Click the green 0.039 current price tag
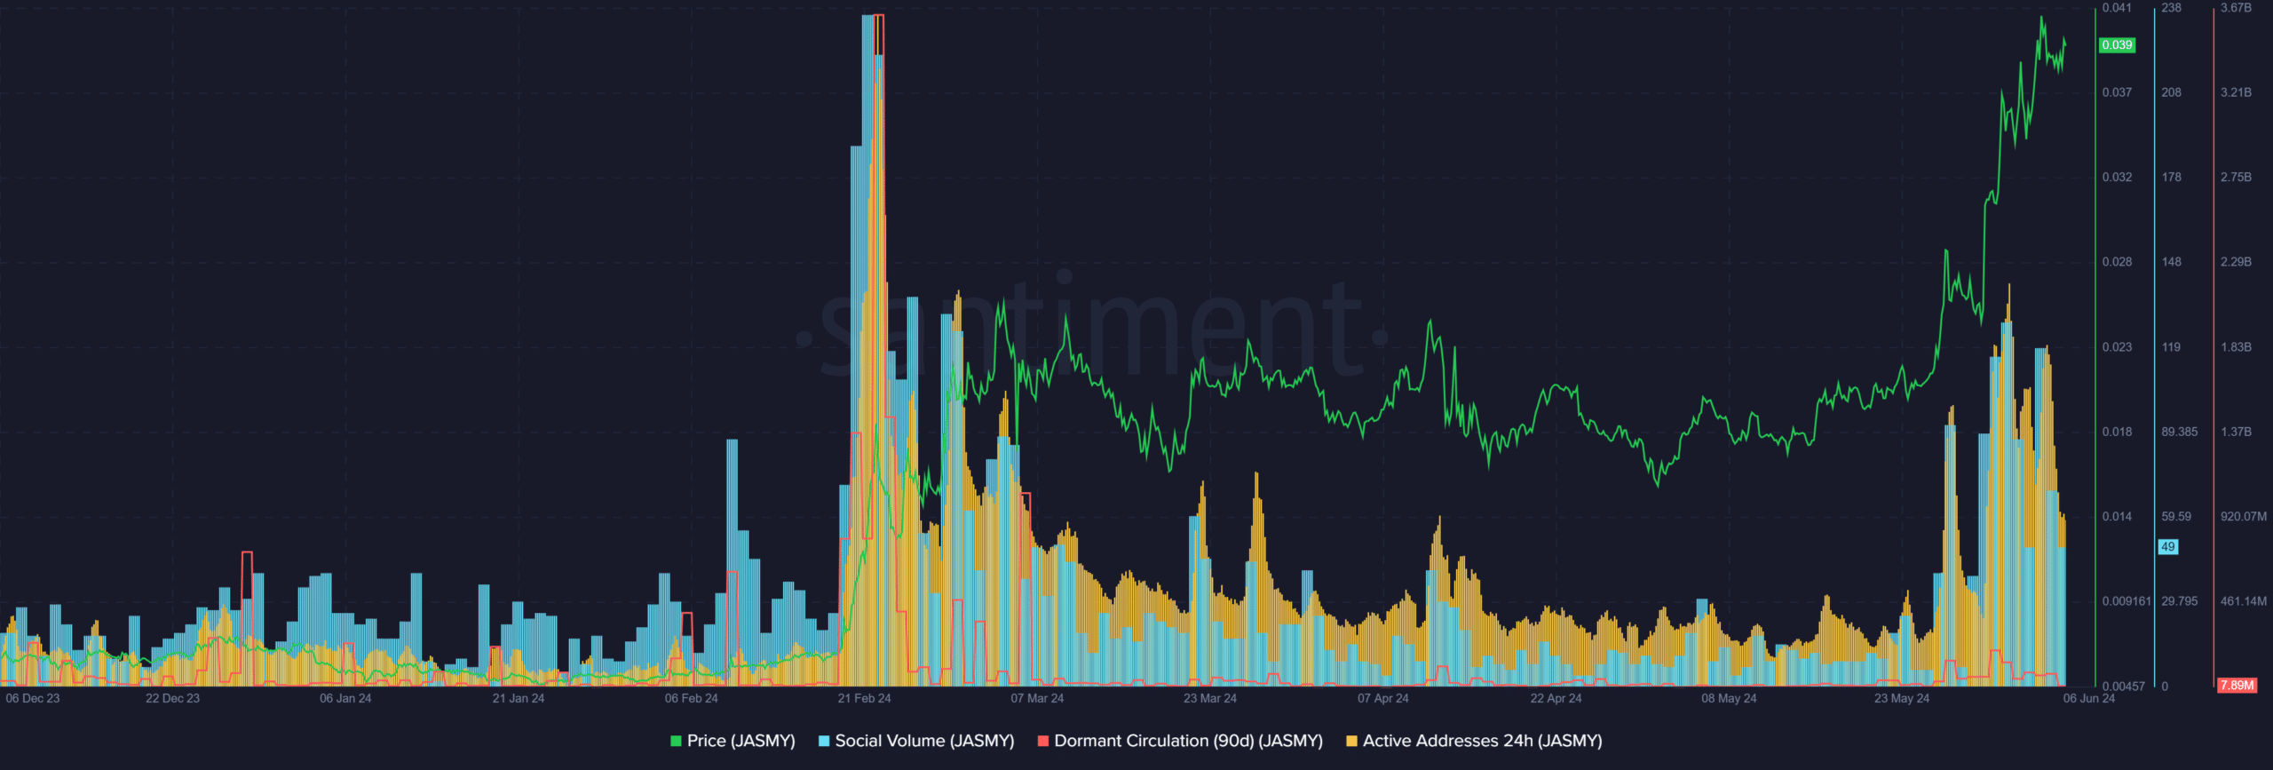This screenshot has height=770, width=2273. pyautogui.click(x=2117, y=45)
